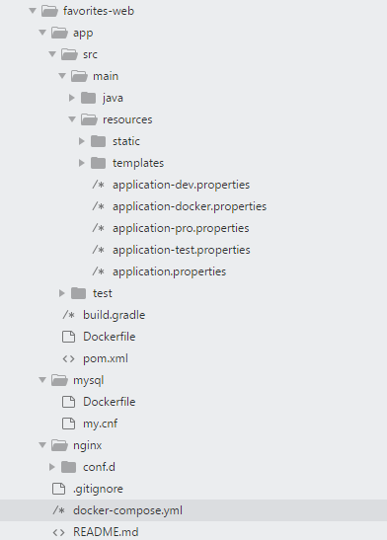Screen dimensions: 387x540
Task: Open the Dockerfile under mysql
Action: [x=110, y=402]
